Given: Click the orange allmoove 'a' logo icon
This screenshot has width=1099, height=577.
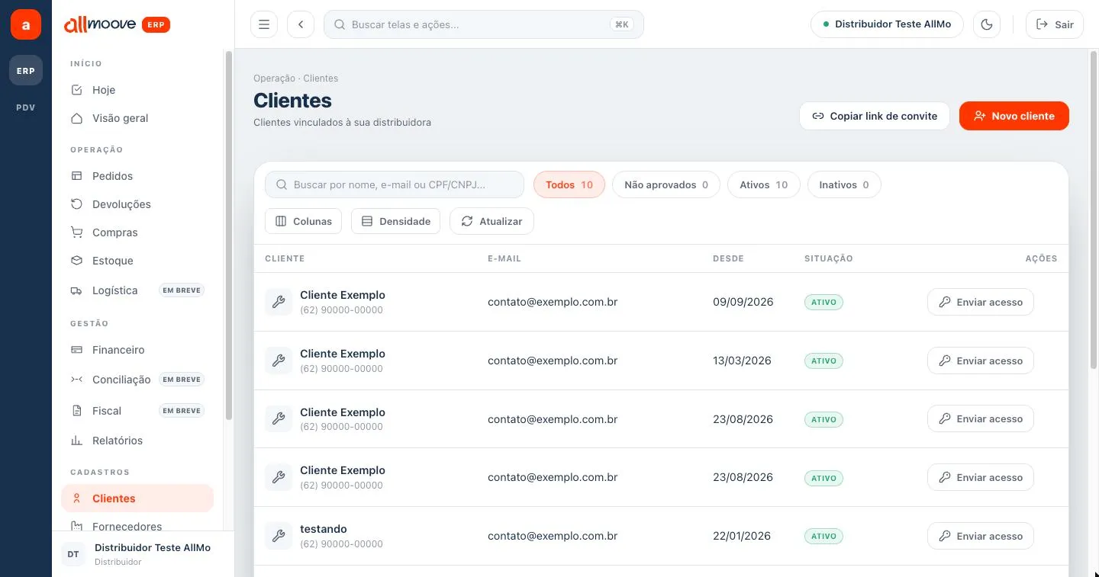Looking at the screenshot, I should click(26, 24).
